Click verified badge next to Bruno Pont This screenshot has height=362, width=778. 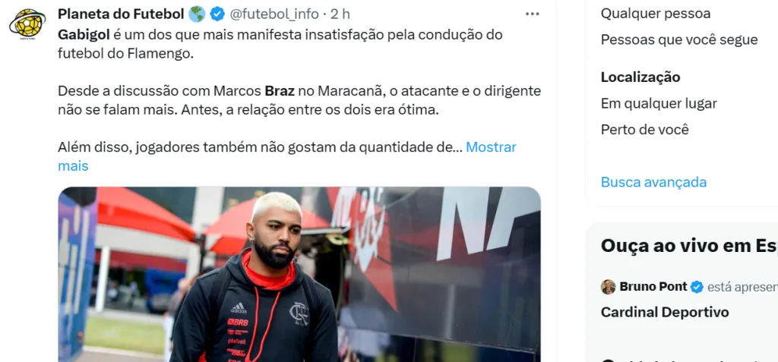[697, 287]
